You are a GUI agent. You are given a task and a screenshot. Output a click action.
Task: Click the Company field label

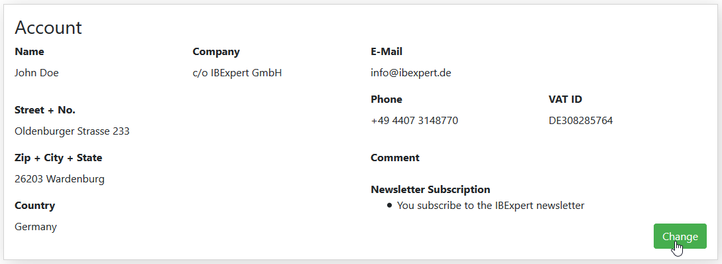click(x=216, y=52)
